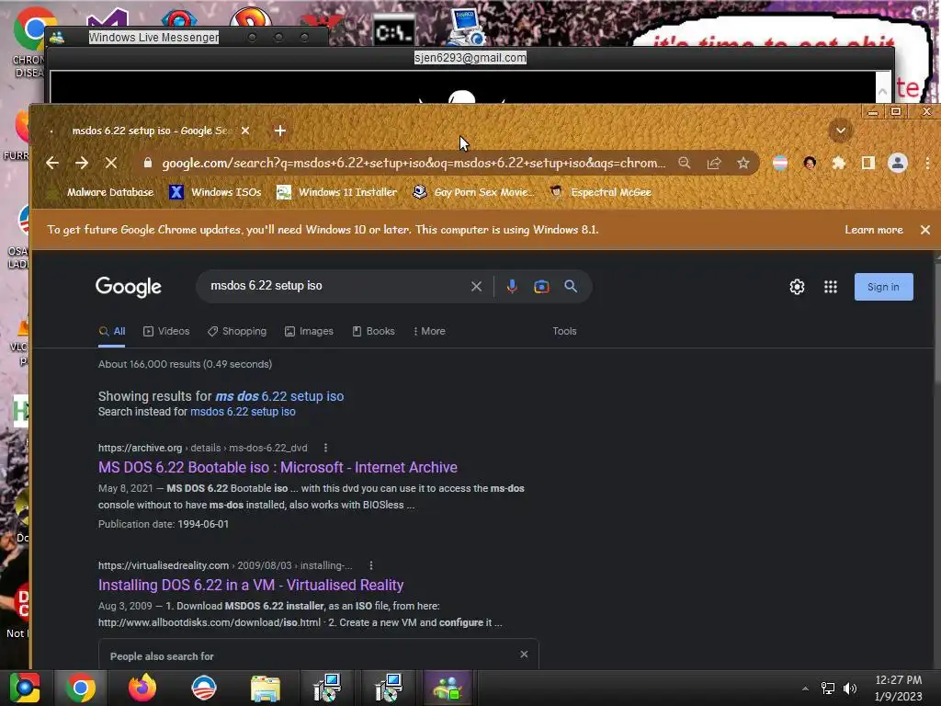The image size is (941, 706).
Task: Open the striped flag extension icon
Action: [779, 163]
